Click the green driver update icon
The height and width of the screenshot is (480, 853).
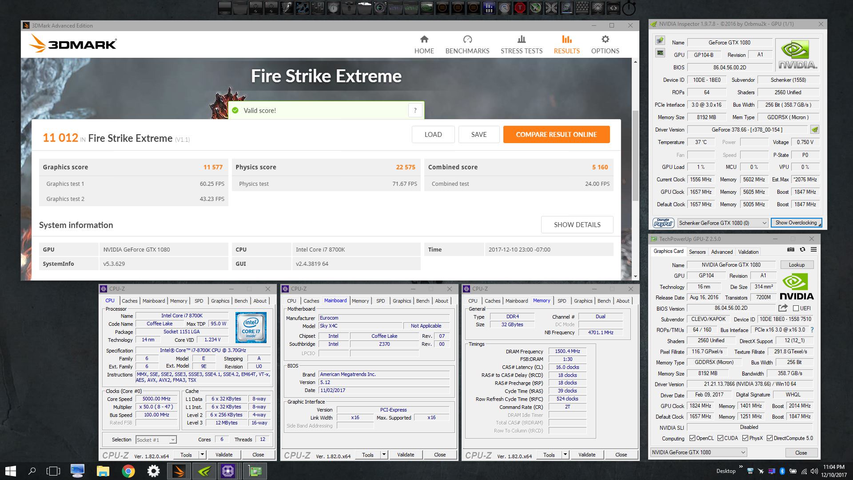point(814,130)
